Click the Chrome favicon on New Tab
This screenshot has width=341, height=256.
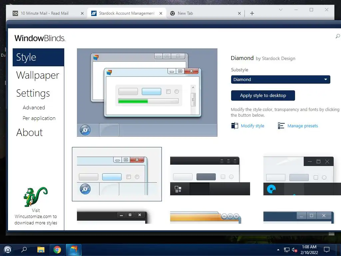point(172,13)
